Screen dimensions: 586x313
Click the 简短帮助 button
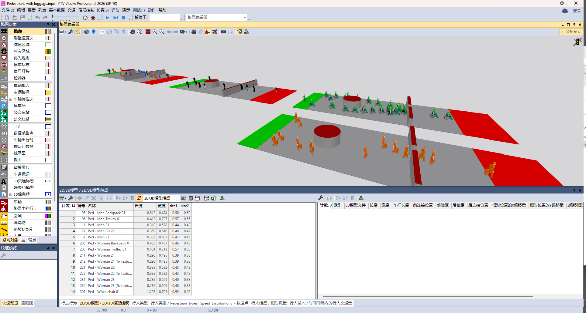[x=571, y=32]
